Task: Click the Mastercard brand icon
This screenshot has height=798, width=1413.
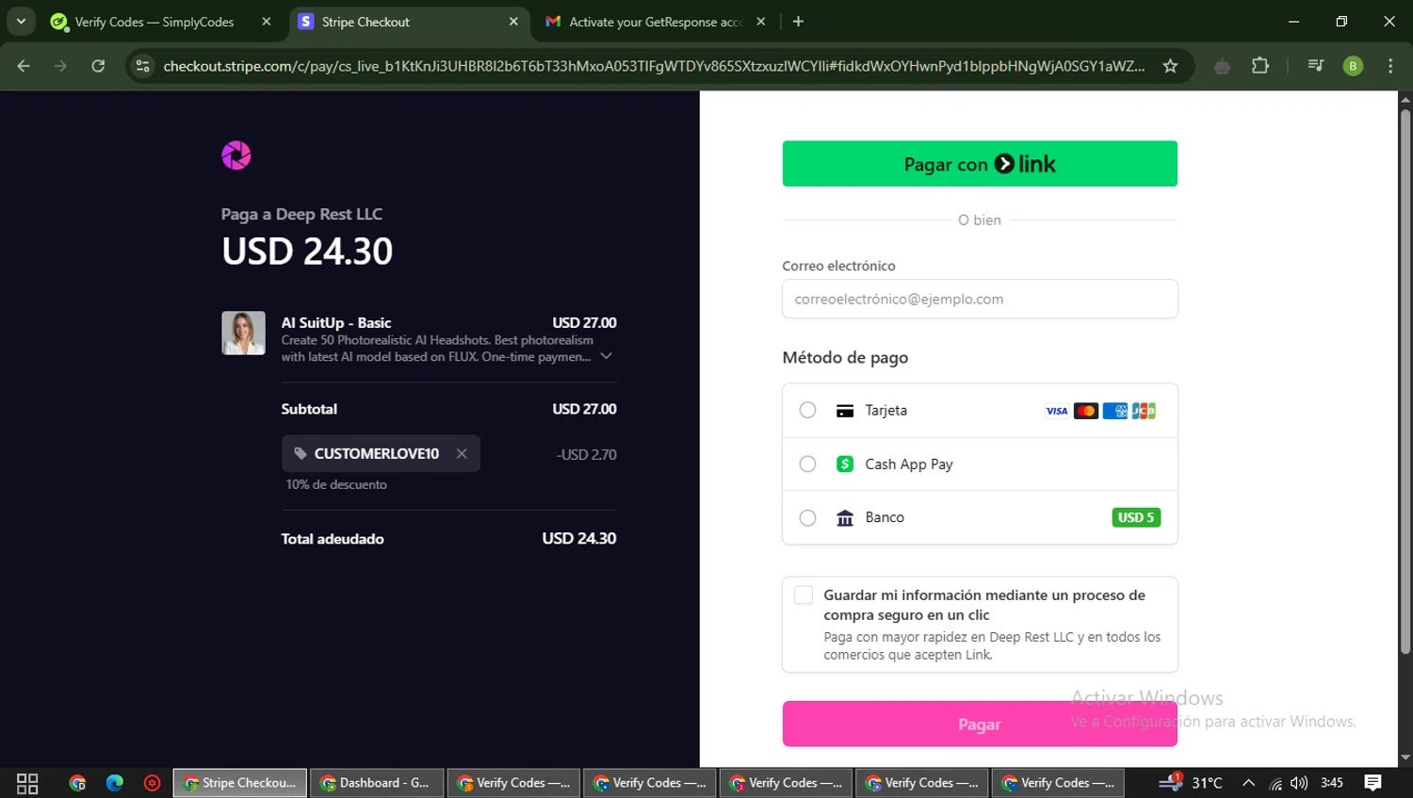Action: pos(1086,411)
